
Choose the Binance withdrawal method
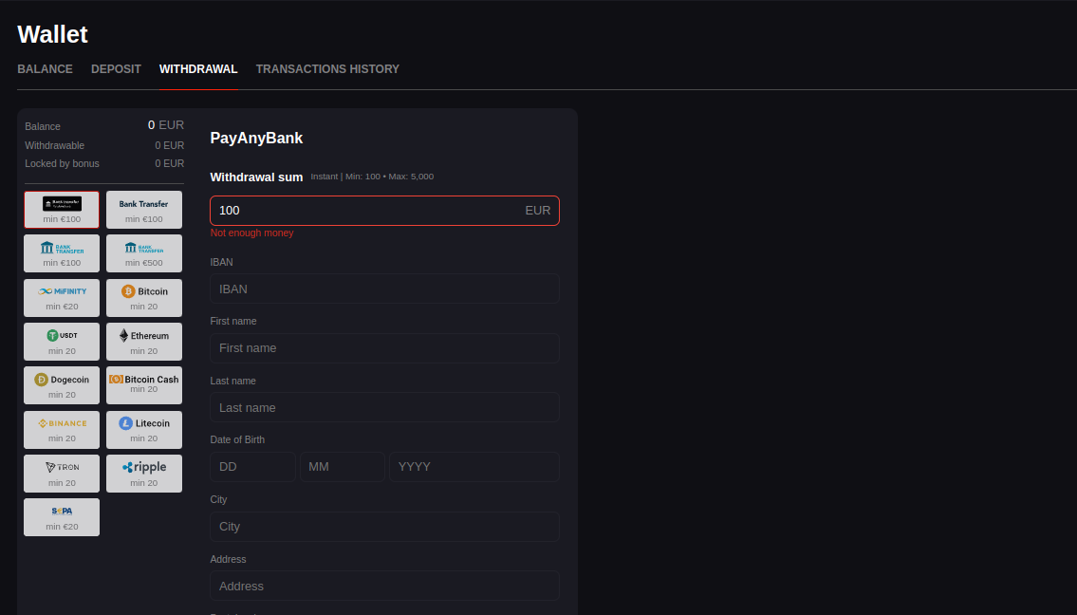[62, 429]
